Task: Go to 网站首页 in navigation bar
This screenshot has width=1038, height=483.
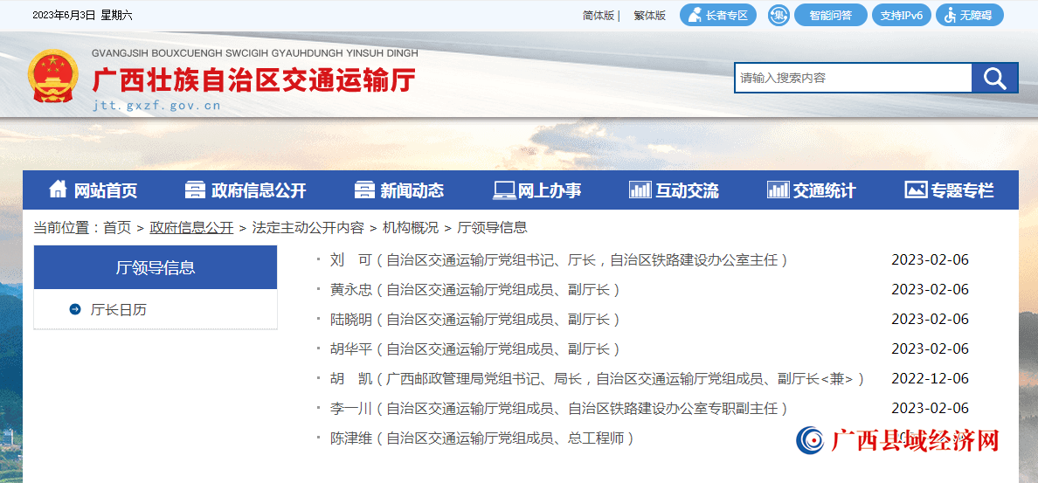Action: (x=93, y=190)
